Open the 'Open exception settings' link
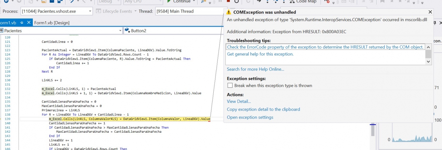Screen dimensions: 442x150 click(250, 117)
